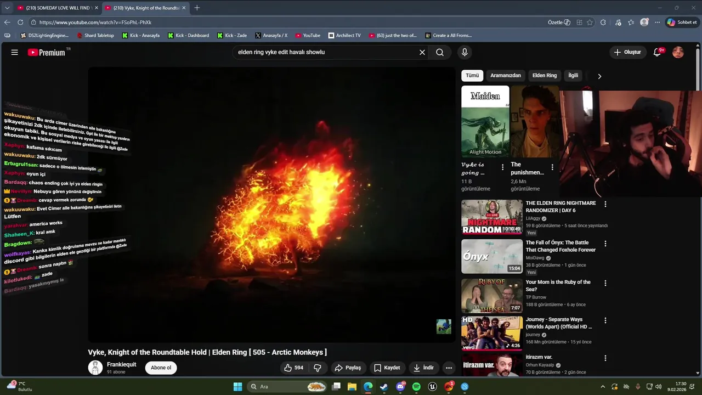This screenshot has height=395, width=702.
Task: Run search with the magnifier button
Action: [440, 52]
